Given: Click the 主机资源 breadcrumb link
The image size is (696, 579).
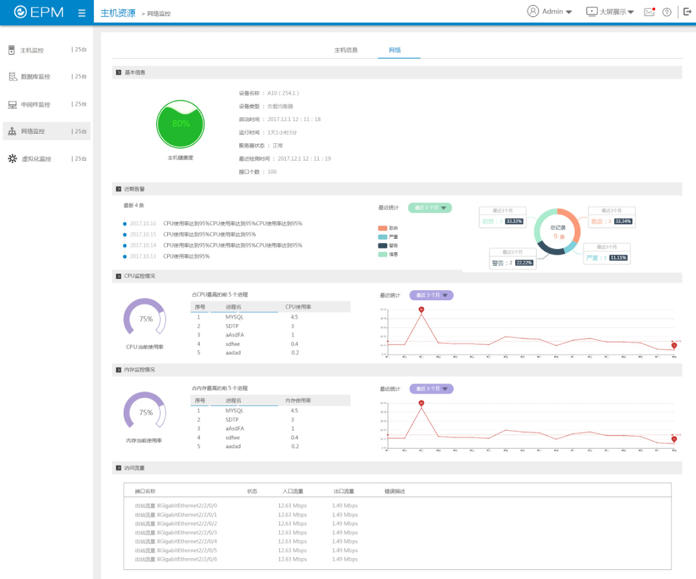Looking at the screenshot, I should 118,13.
